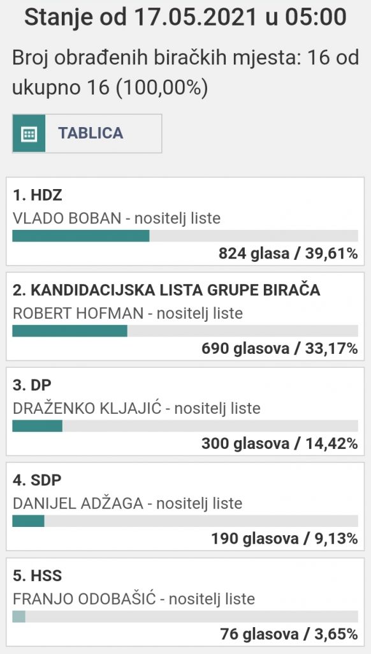This screenshot has width=371, height=654.
Task: Click the HSS vote progress bar
Action: click(185, 616)
